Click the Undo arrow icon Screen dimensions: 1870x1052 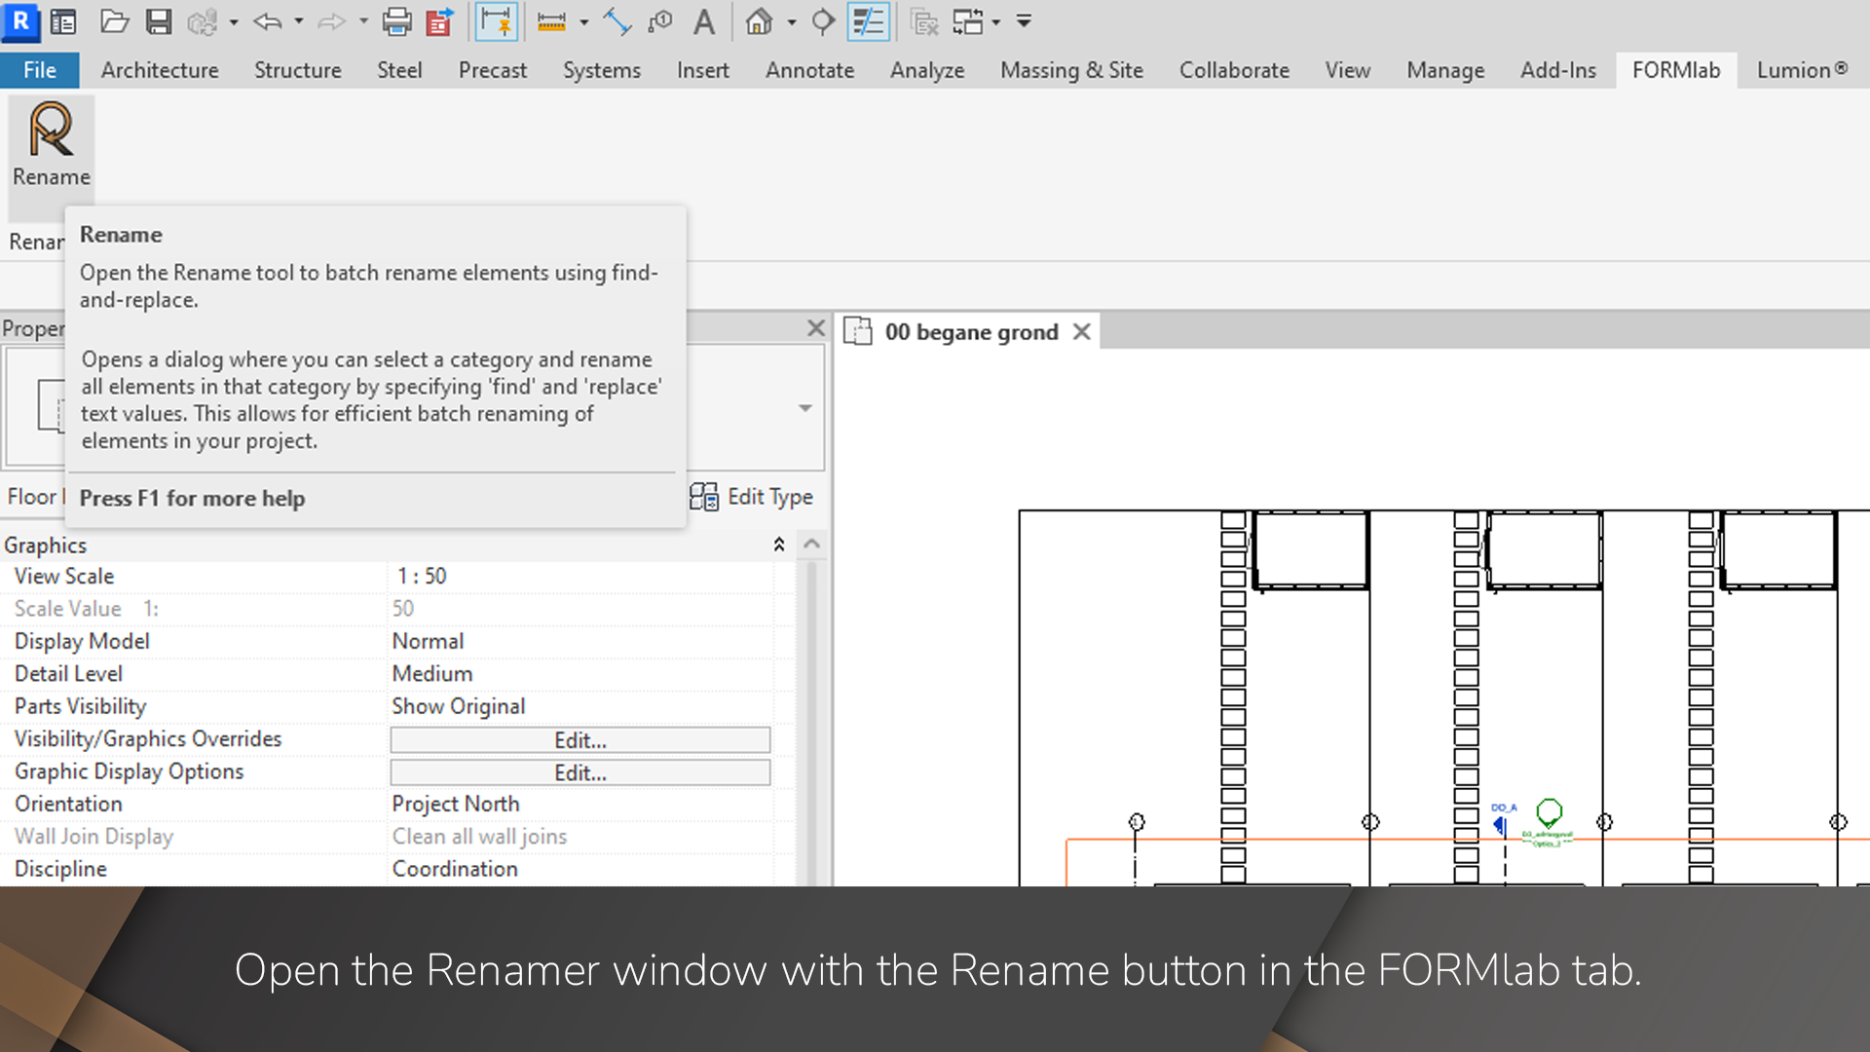267,21
